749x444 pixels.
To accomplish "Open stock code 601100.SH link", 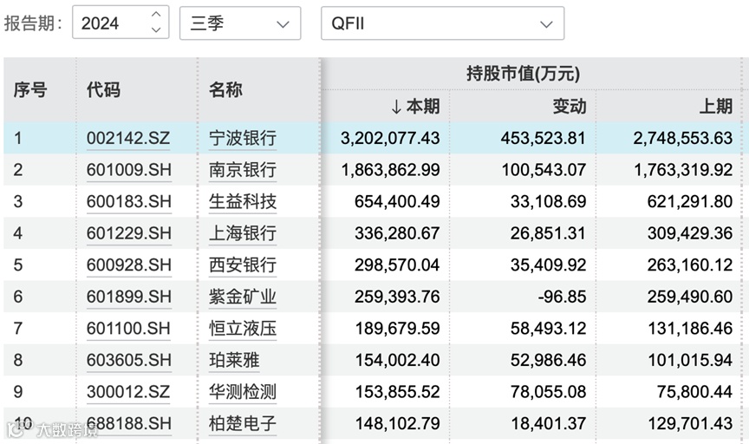I will pos(128,329).
